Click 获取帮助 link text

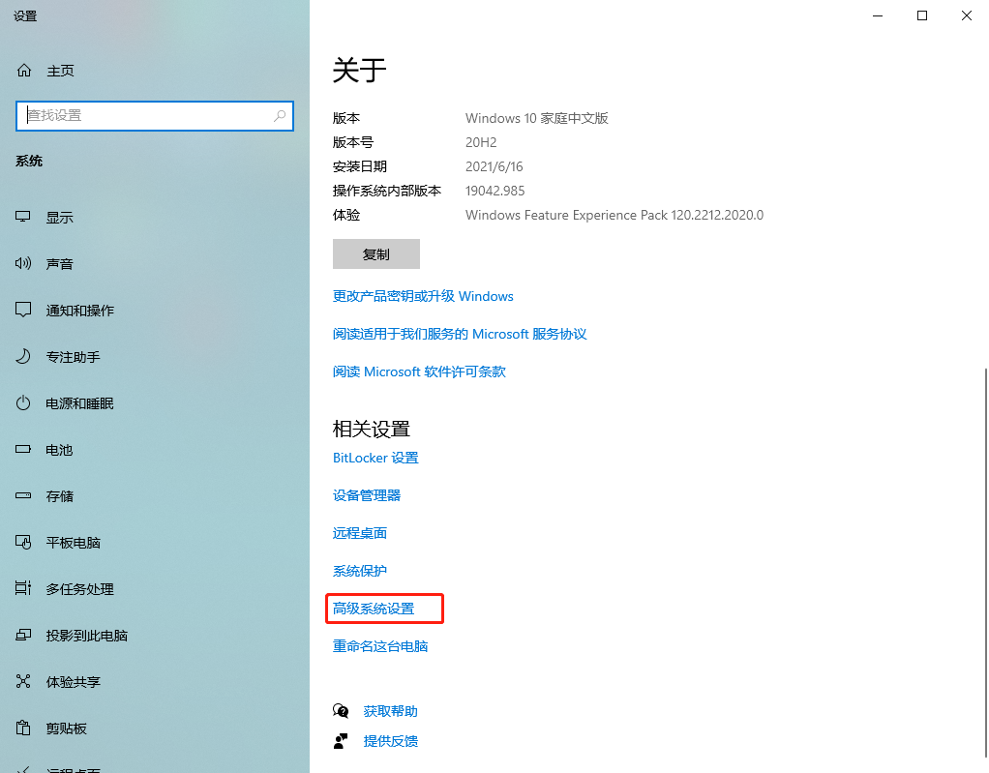point(390,711)
